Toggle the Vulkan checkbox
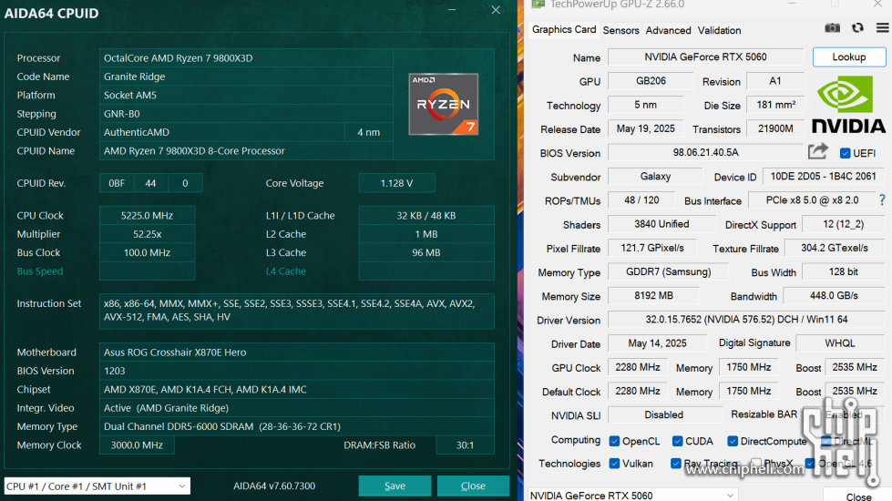 point(614,464)
